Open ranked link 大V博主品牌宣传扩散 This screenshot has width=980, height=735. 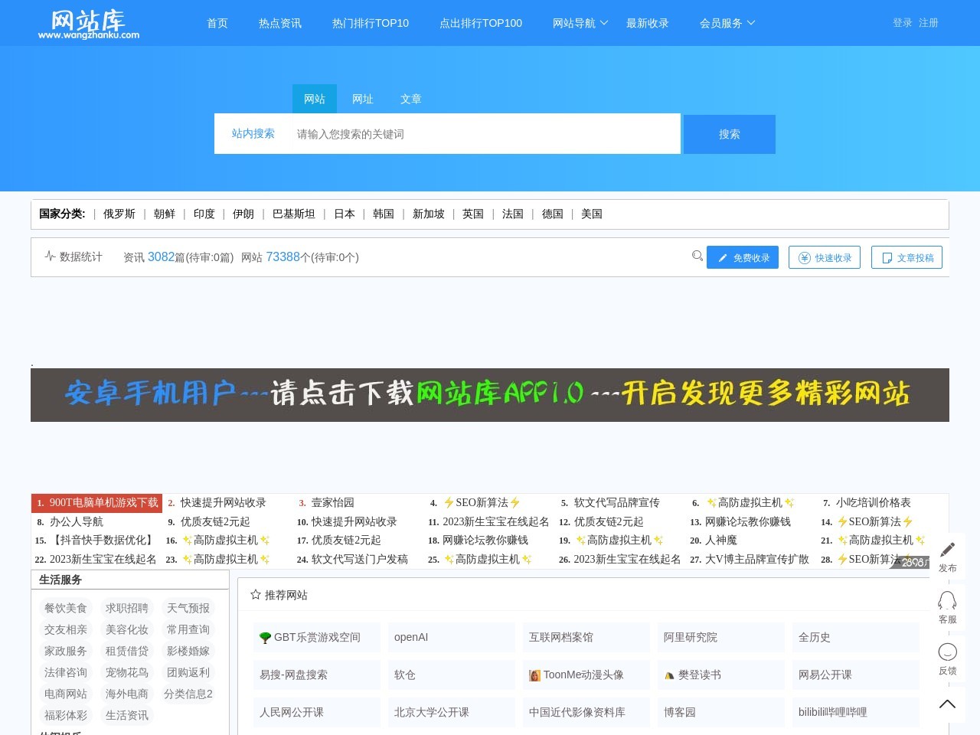click(x=757, y=560)
